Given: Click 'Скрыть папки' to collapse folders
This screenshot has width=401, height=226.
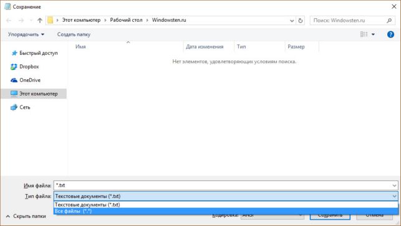Looking at the screenshot, I should click(x=26, y=216).
